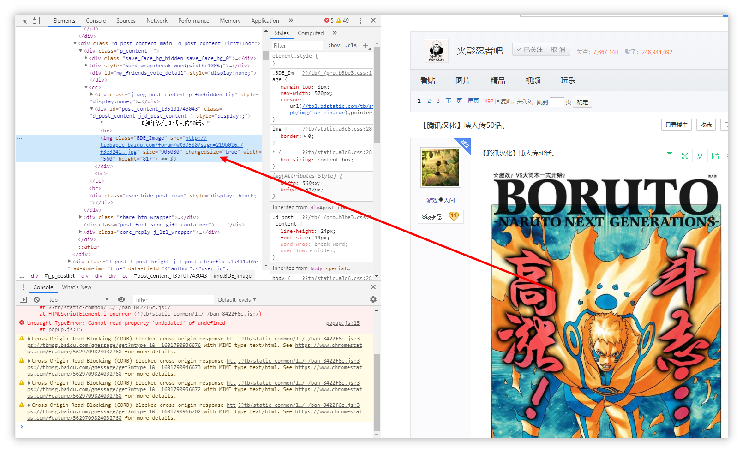This screenshot has width=743, height=453.
Task: Click the 只看楼主 button
Action: [x=676, y=125]
